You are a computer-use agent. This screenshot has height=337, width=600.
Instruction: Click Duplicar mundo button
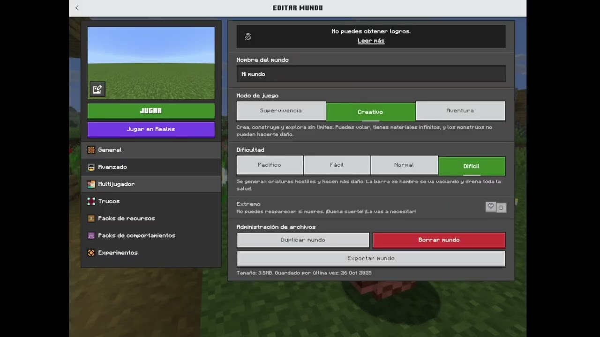point(303,240)
